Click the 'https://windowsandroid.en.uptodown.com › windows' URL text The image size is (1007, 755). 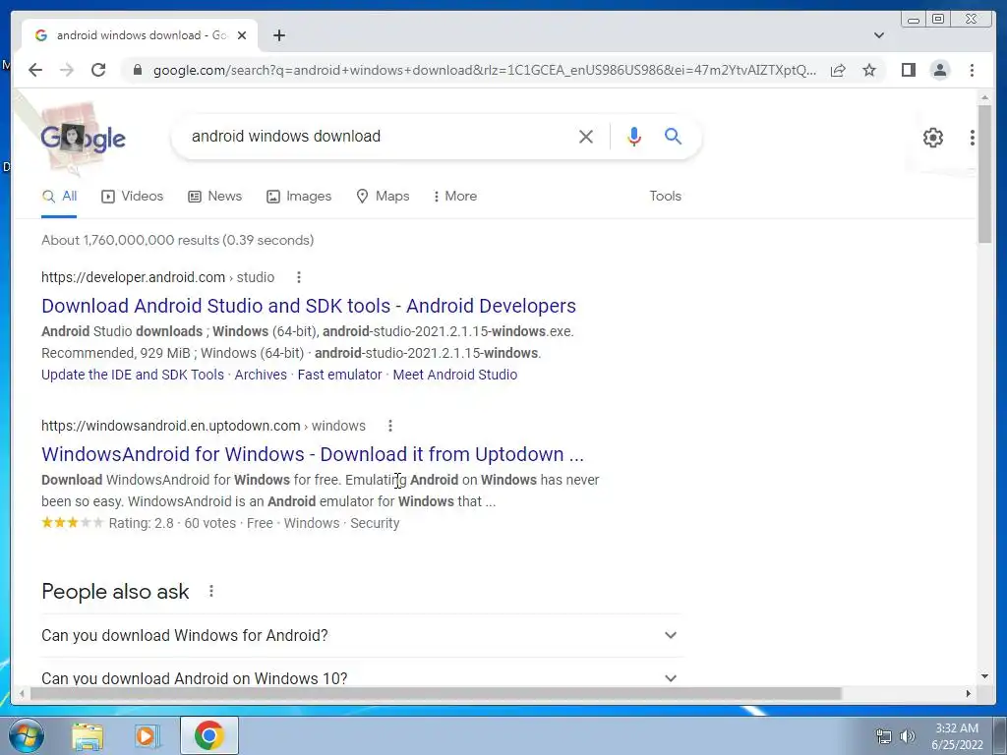[204, 426]
